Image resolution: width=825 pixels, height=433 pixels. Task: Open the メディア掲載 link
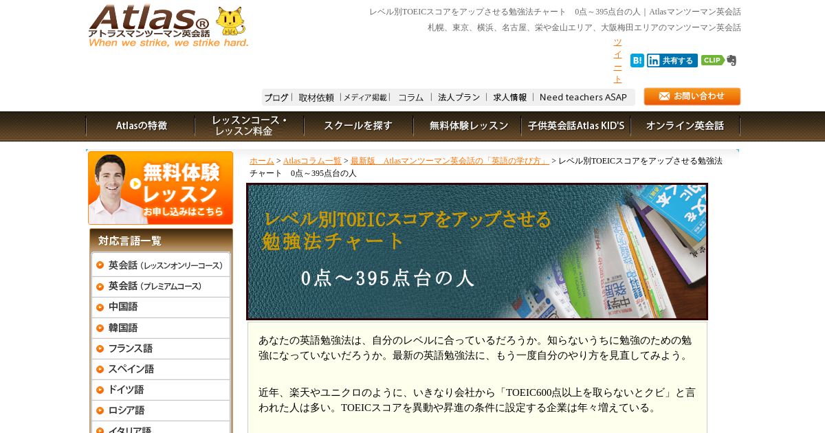coord(365,98)
